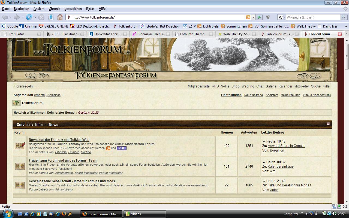Open the Google bookmark
Screen dimensions: 349x218
(x=10, y=26)
